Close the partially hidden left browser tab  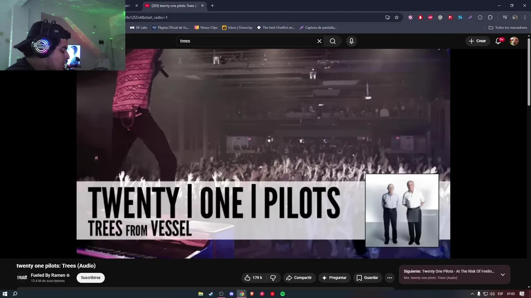137,6
